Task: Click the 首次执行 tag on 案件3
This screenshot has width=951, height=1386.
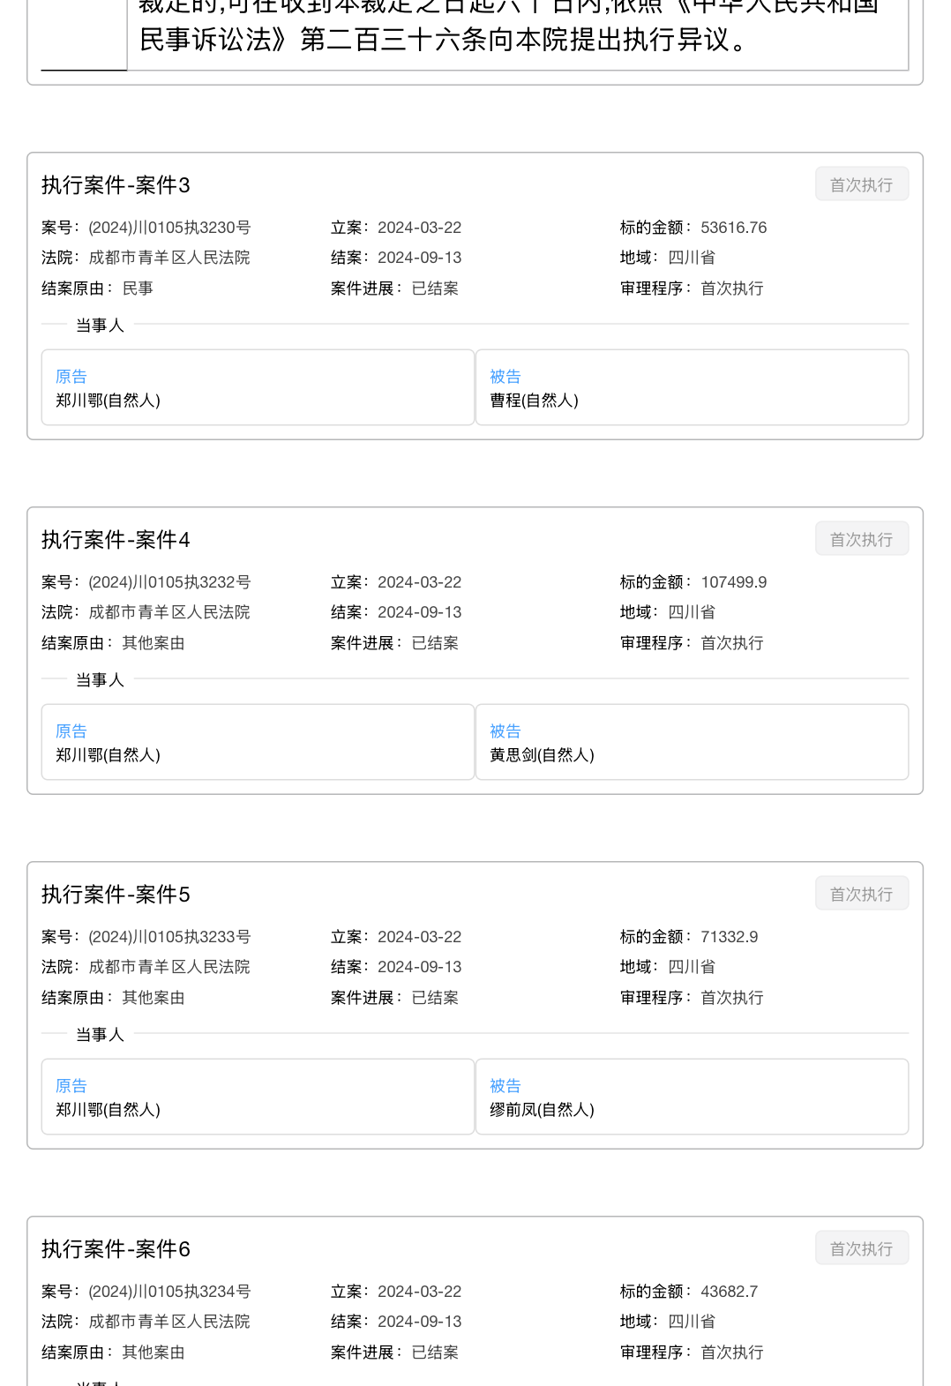Action: [861, 184]
